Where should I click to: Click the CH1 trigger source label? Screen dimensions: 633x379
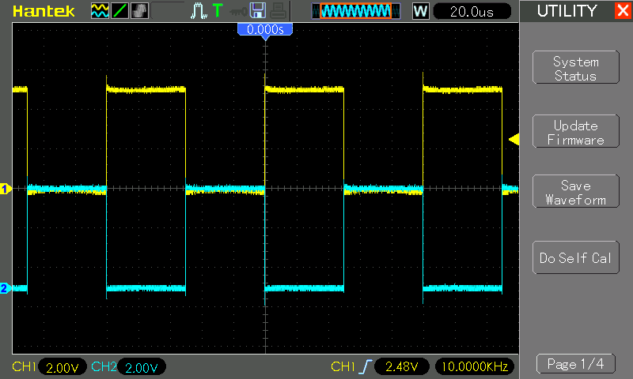(x=343, y=366)
